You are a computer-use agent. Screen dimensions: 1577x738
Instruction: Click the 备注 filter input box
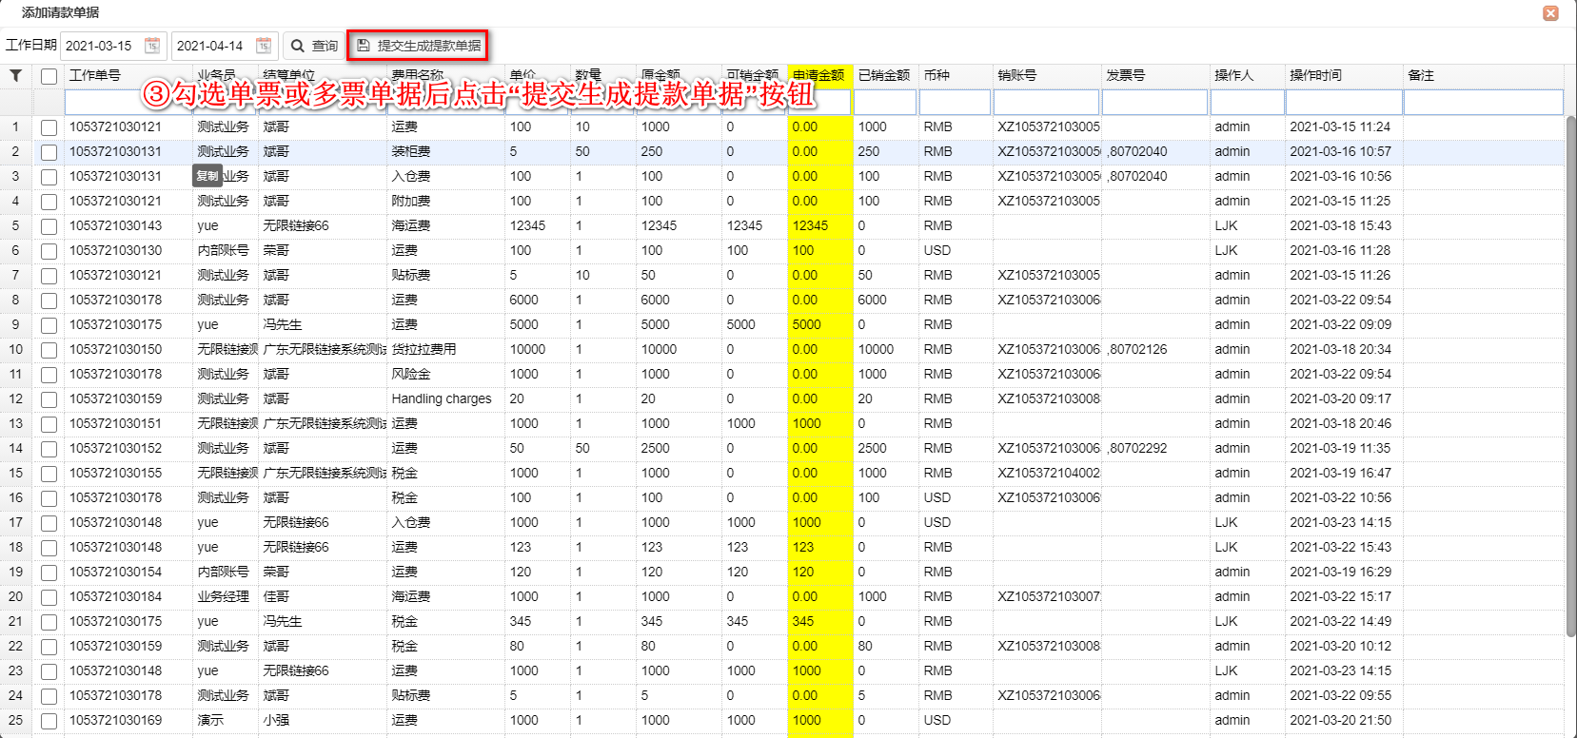pyautogui.click(x=1482, y=102)
